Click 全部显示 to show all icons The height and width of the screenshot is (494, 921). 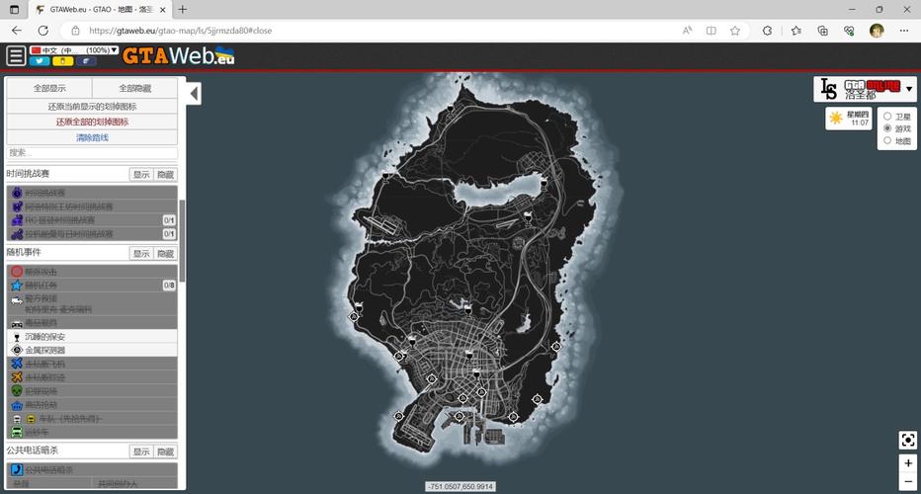49,88
